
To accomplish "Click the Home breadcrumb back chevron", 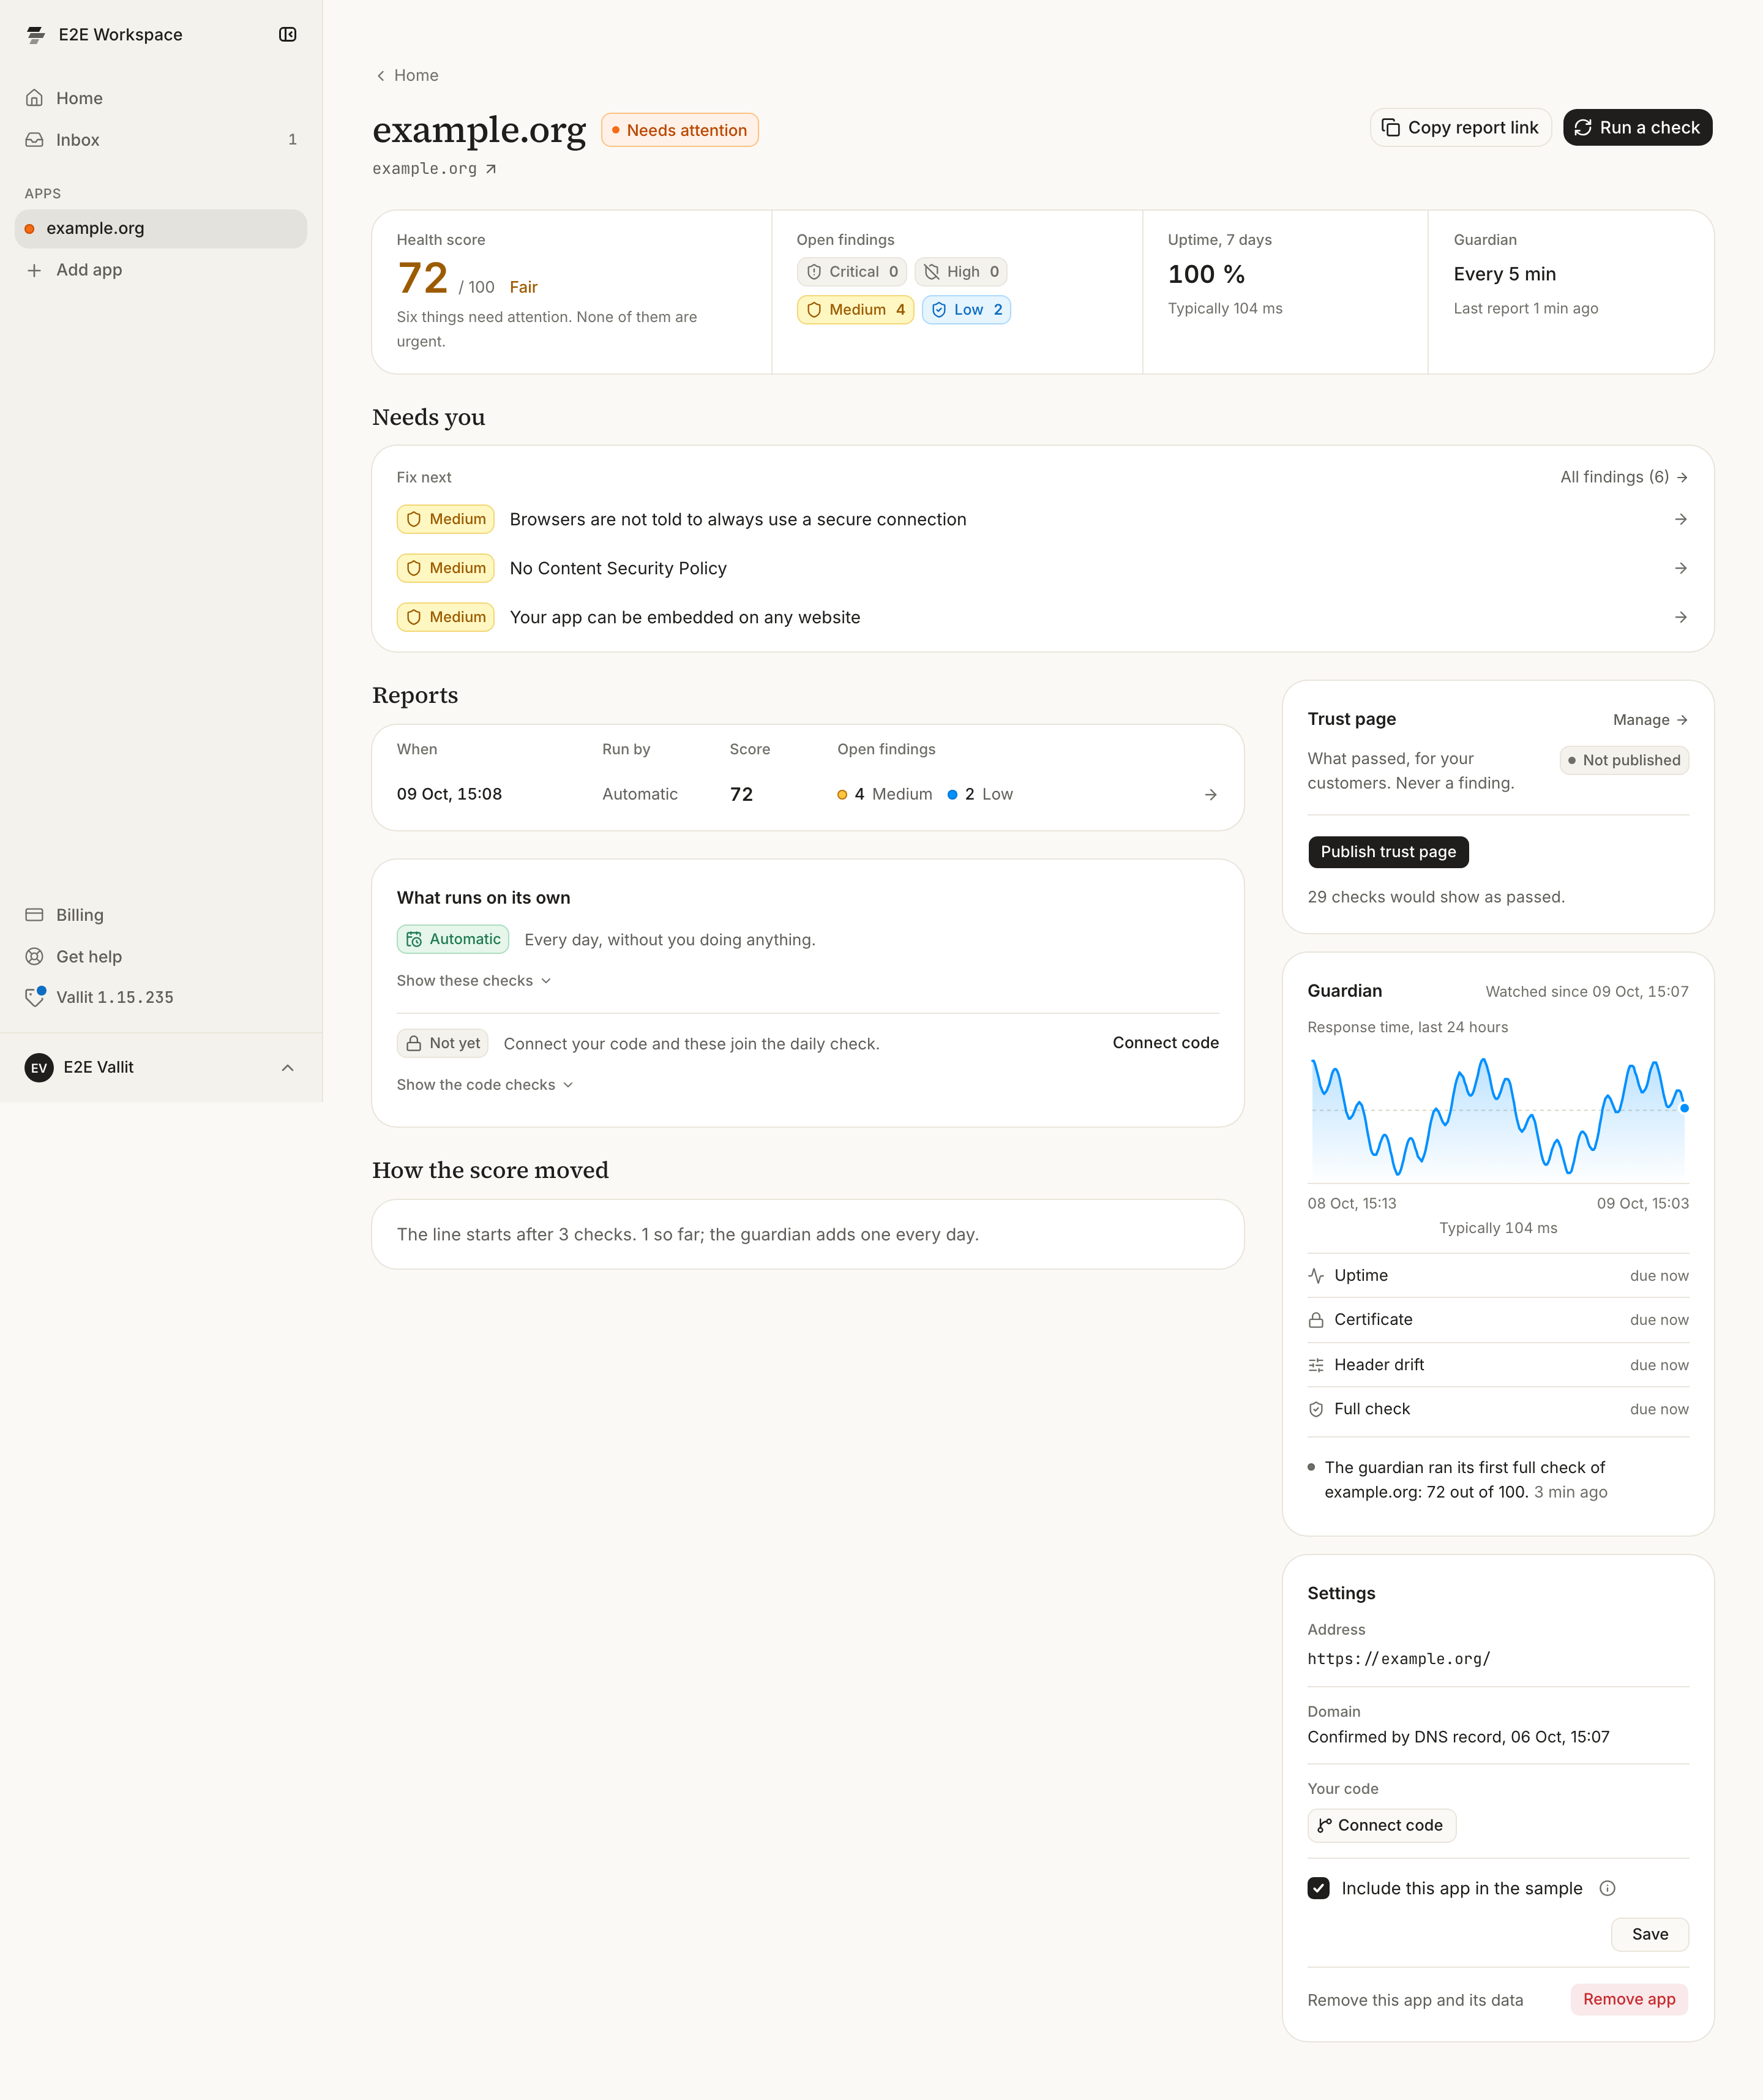I will click(381, 76).
